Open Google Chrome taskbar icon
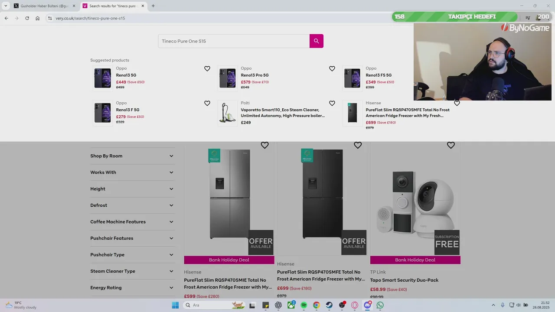This screenshot has height=312, width=555. (317, 305)
